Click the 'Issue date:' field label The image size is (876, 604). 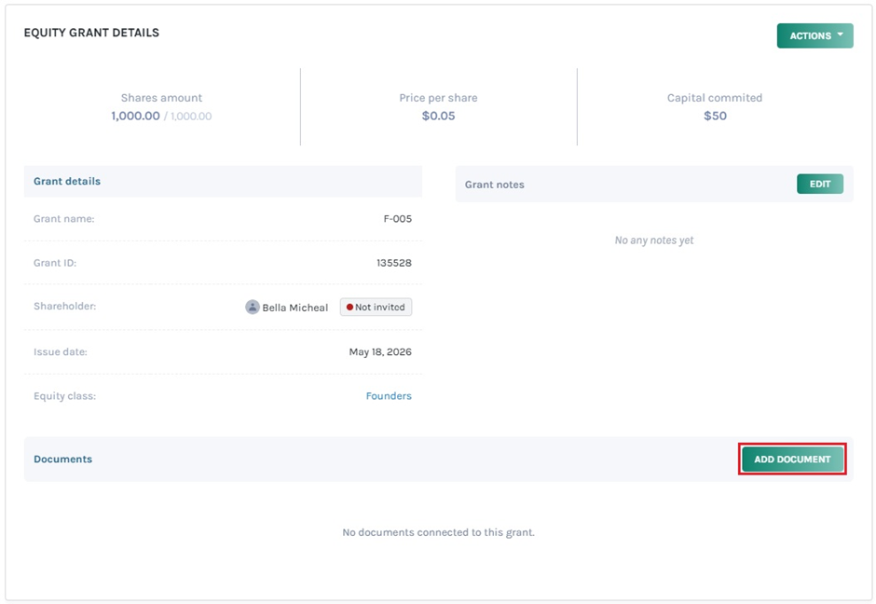(x=61, y=351)
